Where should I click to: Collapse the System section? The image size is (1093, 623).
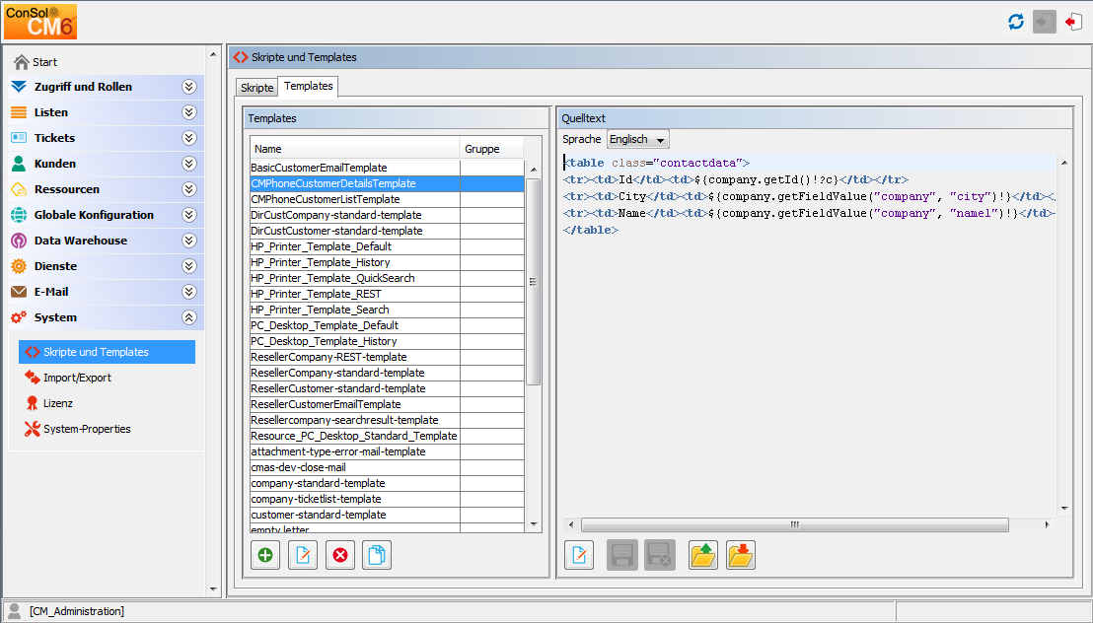coord(189,317)
